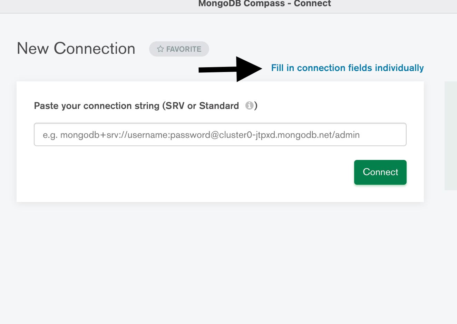Mark connection via FAVORITE label

click(x=184, y=49)
